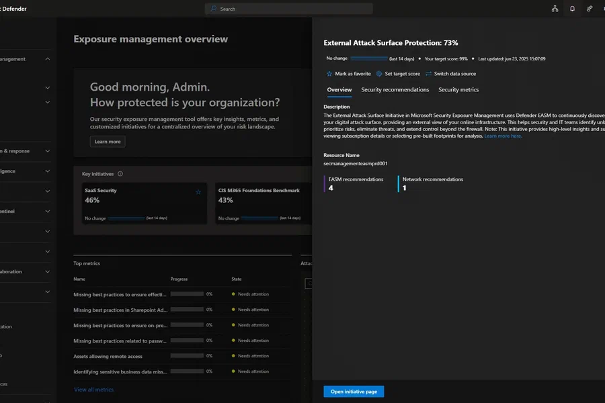Click the community connections icon in top bar
This screenshot has height=403, width=605.
point(589,9)
